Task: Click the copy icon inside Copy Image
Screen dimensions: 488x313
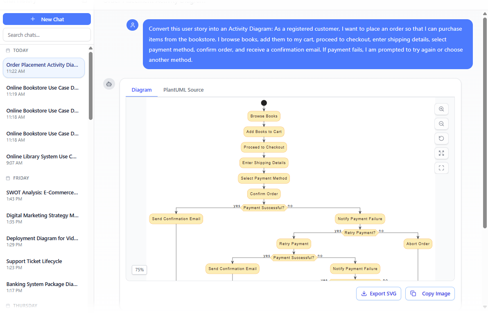Action: point(413,293)
